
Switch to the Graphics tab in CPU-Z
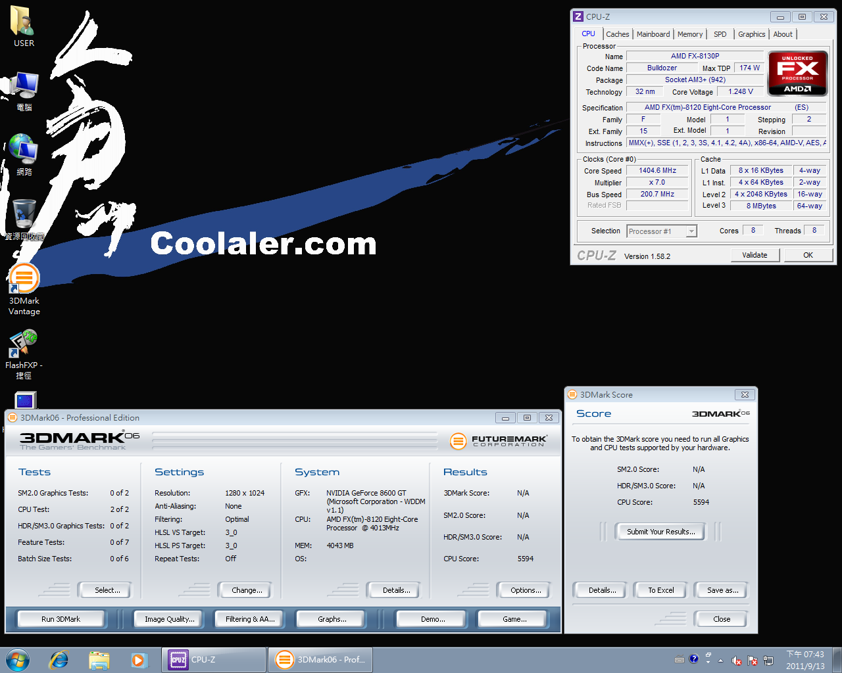pos(751,34)
